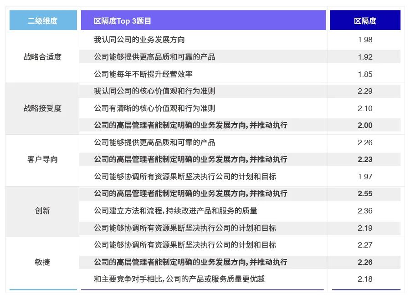The image size is (410, 299).
Task: Click the 敏捷 dimension label
Action: coord(42,262)
